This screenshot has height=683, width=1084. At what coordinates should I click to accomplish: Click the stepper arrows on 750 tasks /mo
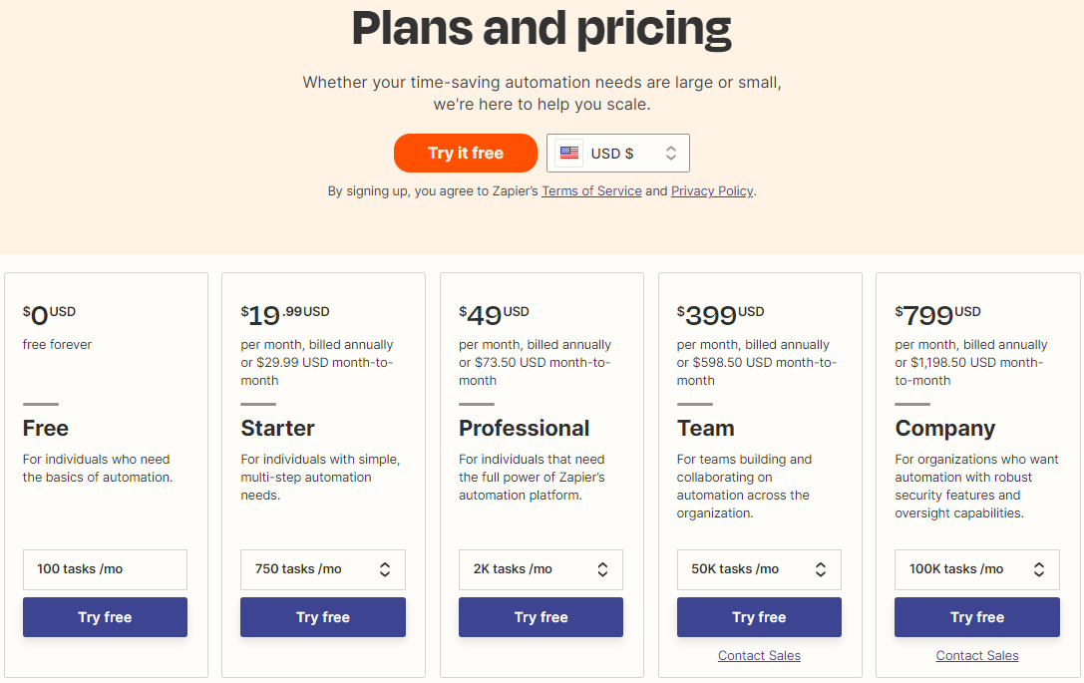pyautogui.click(x=385, y=569)
